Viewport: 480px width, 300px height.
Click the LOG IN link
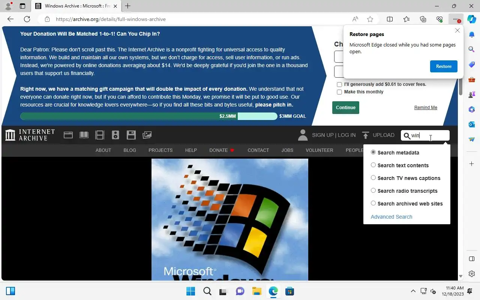pyautogui.click(x=346, y=135)
